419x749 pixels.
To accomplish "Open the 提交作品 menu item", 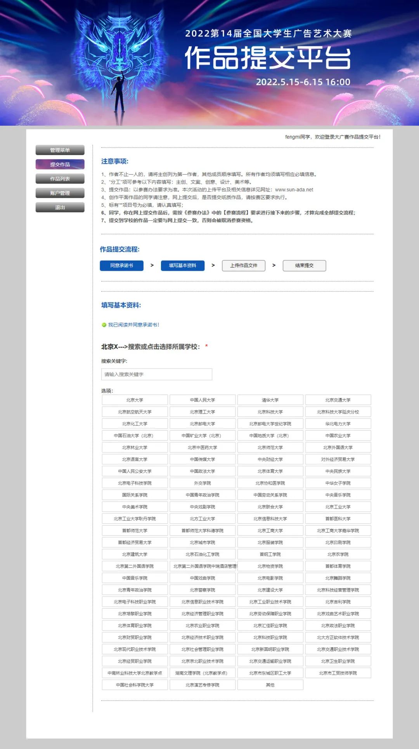I will click(x=60, y=164).
